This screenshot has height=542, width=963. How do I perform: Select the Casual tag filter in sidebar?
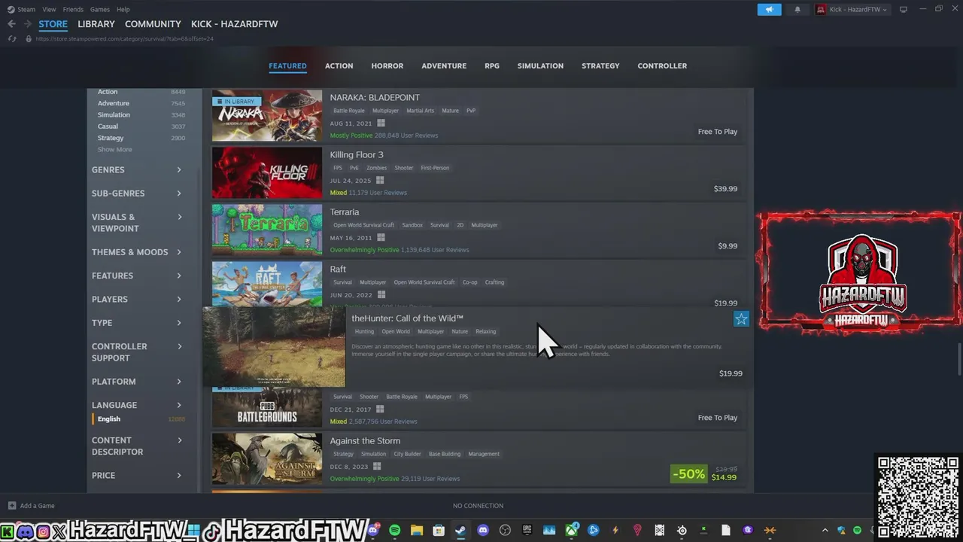tap(141, 126)
